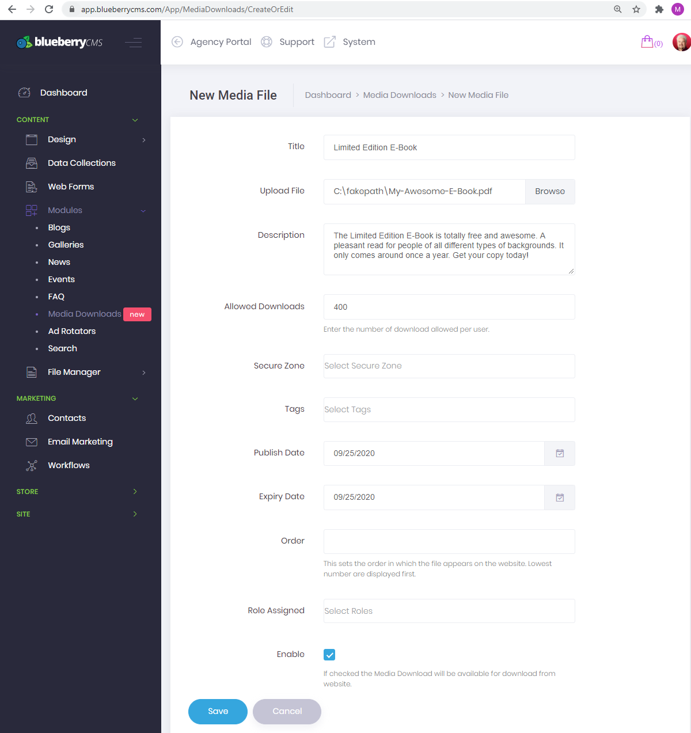Open the browser profile M avatar

(678, 9)
